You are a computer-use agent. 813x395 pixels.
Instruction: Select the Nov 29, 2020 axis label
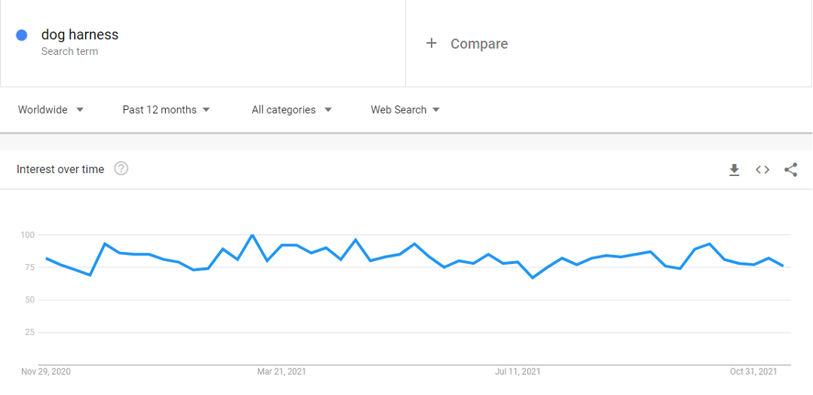[x=46, y=372]
